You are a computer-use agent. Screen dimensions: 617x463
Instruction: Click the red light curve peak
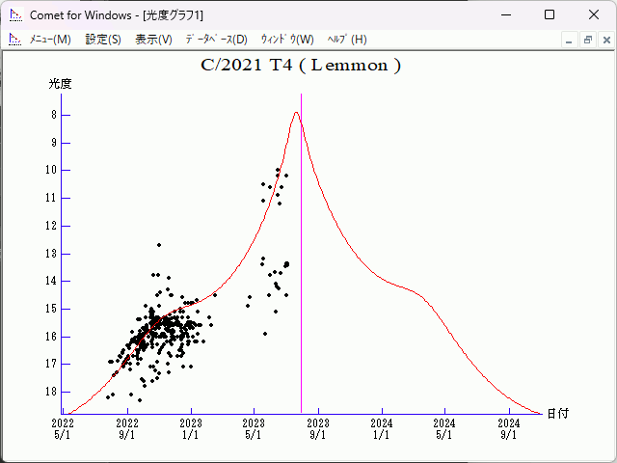pos(296,113)
